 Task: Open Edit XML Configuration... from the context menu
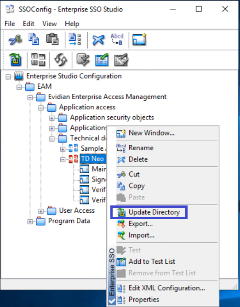click(x=167, y=288)
